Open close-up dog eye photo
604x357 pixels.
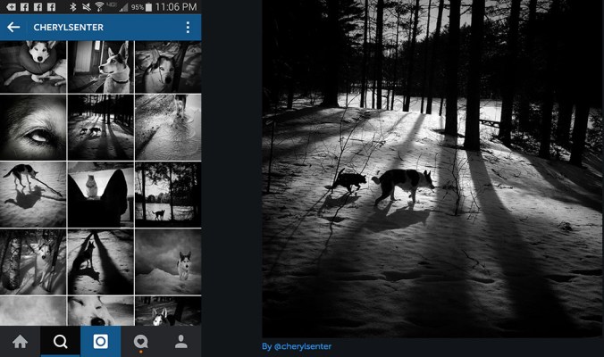tap(33, 127)
